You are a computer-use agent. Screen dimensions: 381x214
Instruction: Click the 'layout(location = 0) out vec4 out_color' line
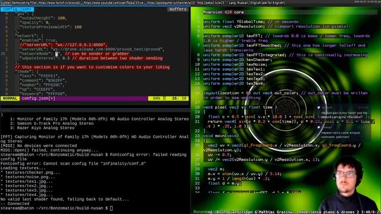coord(286,95)
